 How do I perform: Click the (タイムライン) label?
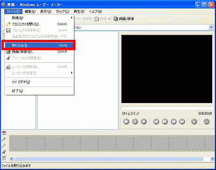(x=130, y=113)
